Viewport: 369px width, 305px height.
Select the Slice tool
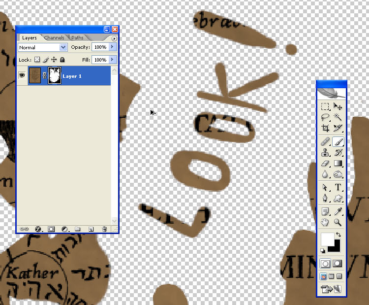(x=338, y=128)
